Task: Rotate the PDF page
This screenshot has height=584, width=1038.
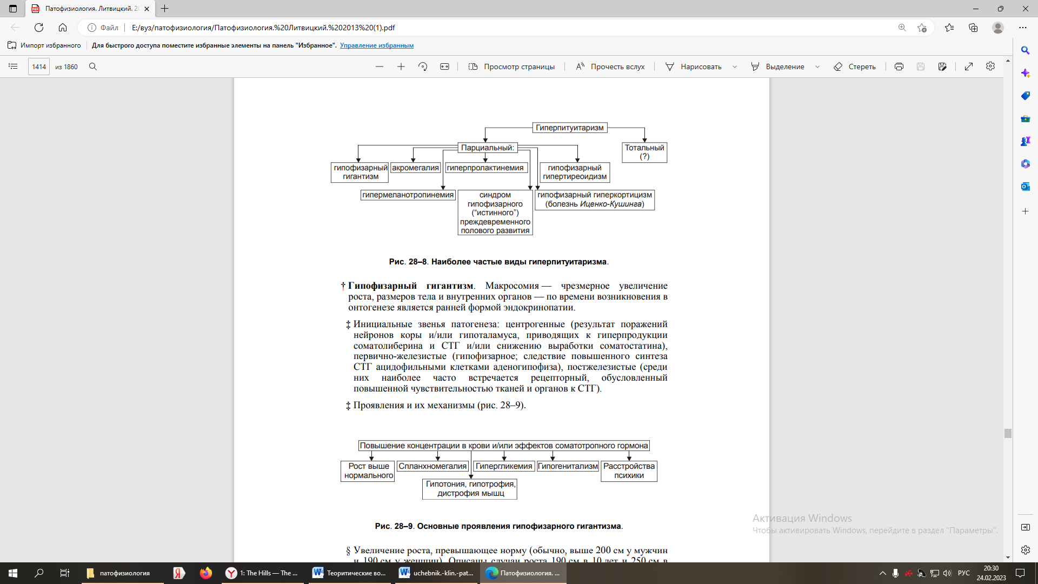Action: (423, 67)
